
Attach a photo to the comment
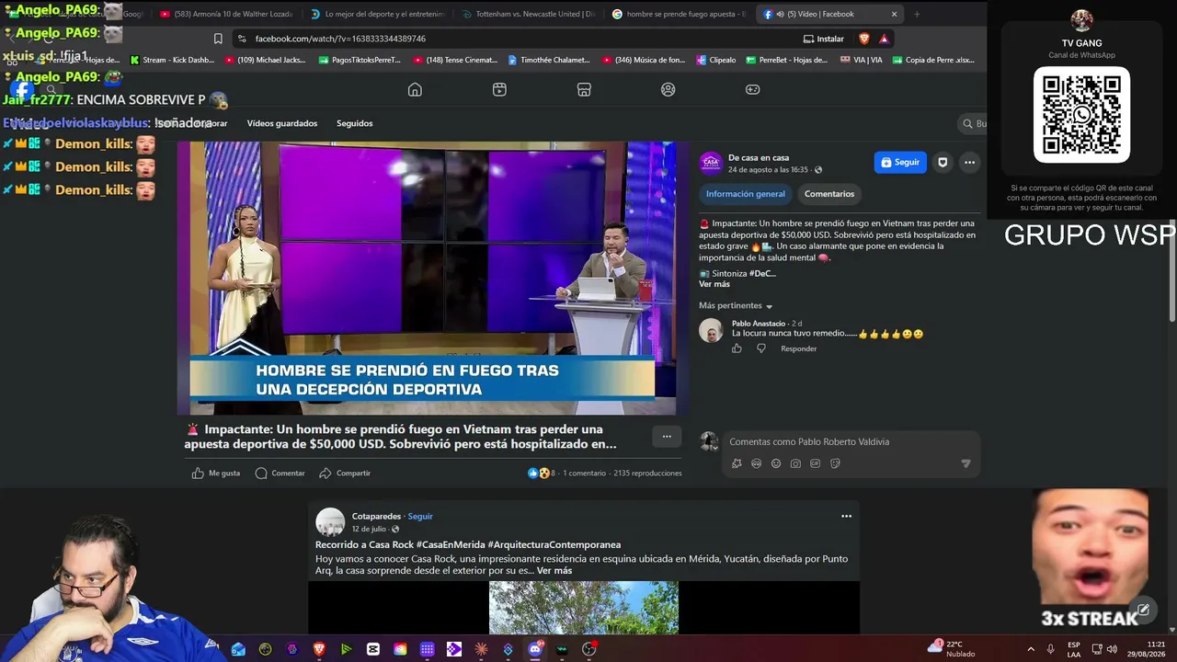click(795, 463)
